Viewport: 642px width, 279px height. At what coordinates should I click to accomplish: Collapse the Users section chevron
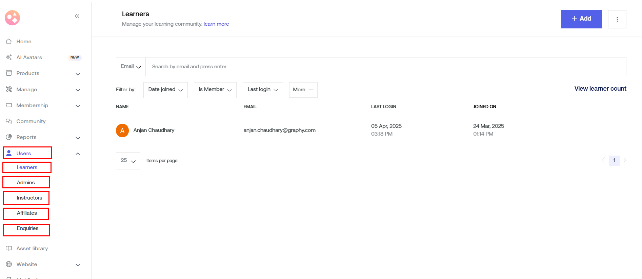pos(78,154)
